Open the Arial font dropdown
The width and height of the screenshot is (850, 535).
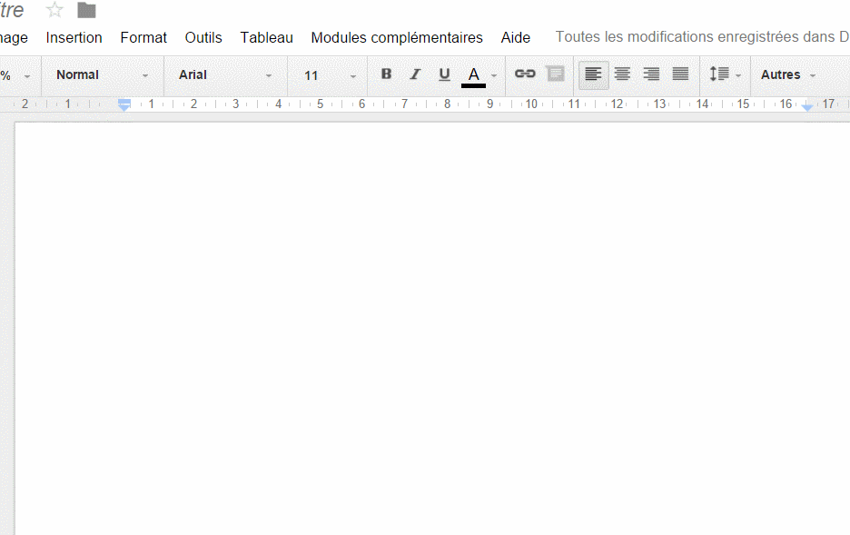coord(225,74)
